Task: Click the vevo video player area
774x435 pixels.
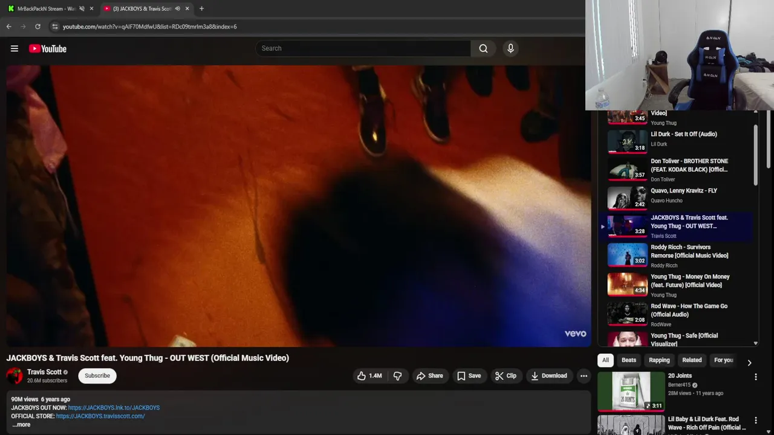Action: pyautogui.click(x=299, y=206)
